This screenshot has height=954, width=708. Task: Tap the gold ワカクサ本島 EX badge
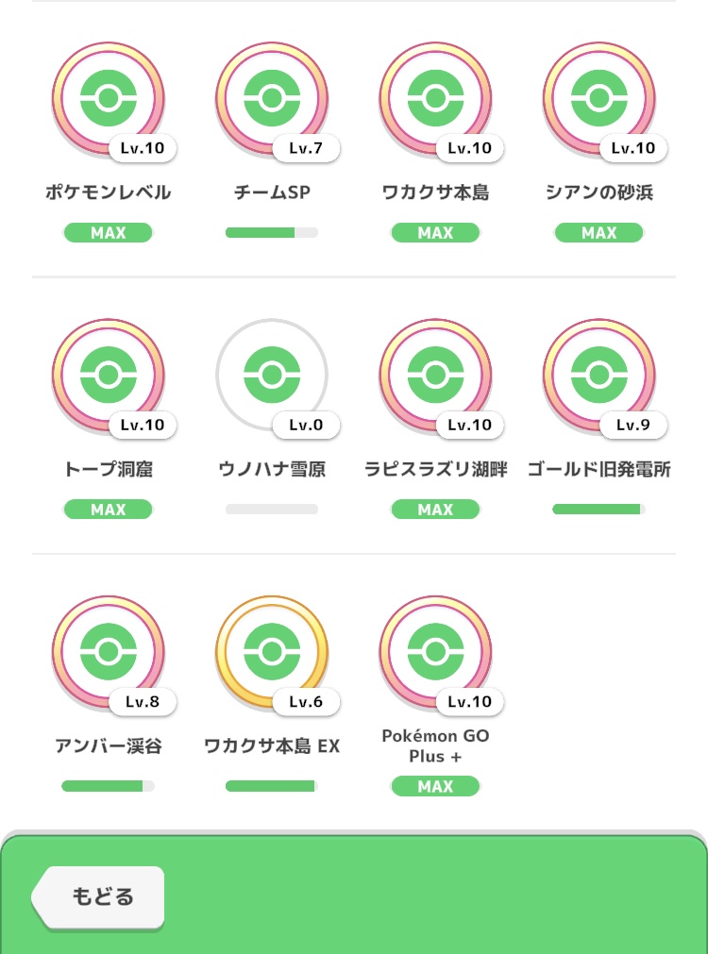point(272,651)
